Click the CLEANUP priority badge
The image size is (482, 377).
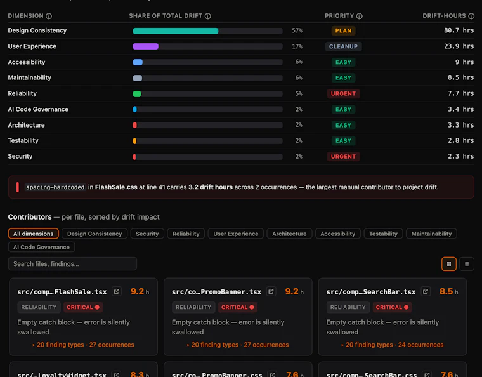(343, 46)
